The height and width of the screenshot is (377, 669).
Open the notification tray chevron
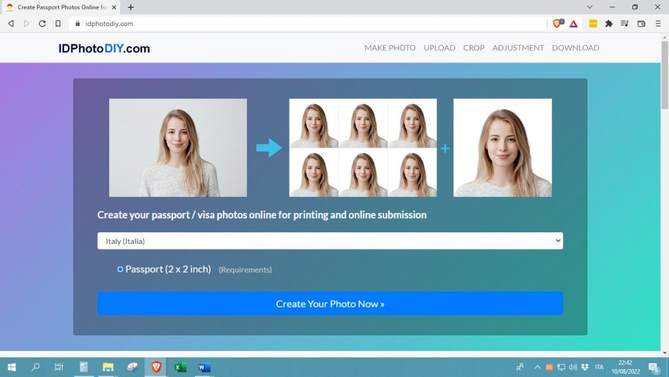537,367
